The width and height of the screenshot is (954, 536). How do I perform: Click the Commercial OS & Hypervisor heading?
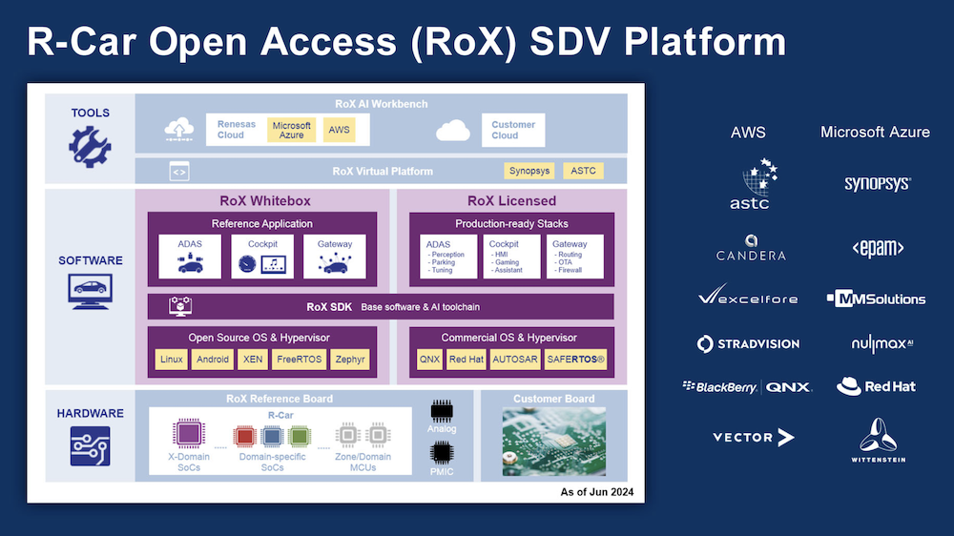click(x=509, y=338)
